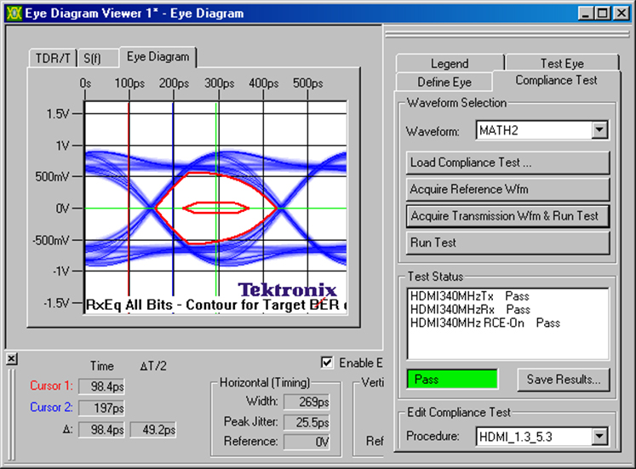636x469 pixels.
Task: Switch to the TDR/T tab
Action: point(54,58)
